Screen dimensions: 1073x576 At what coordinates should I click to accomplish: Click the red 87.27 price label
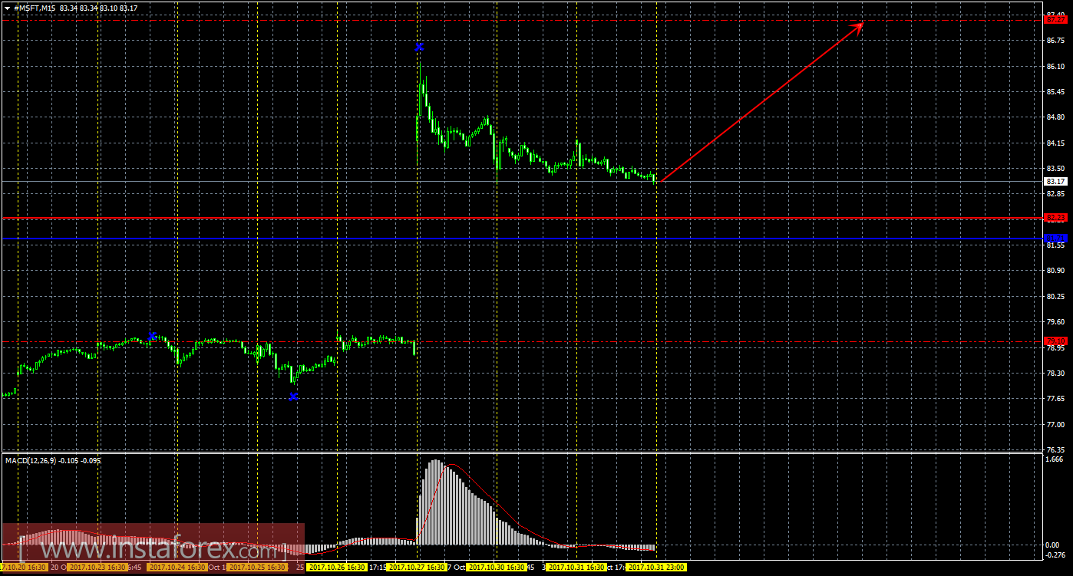tap(1055, 21)
